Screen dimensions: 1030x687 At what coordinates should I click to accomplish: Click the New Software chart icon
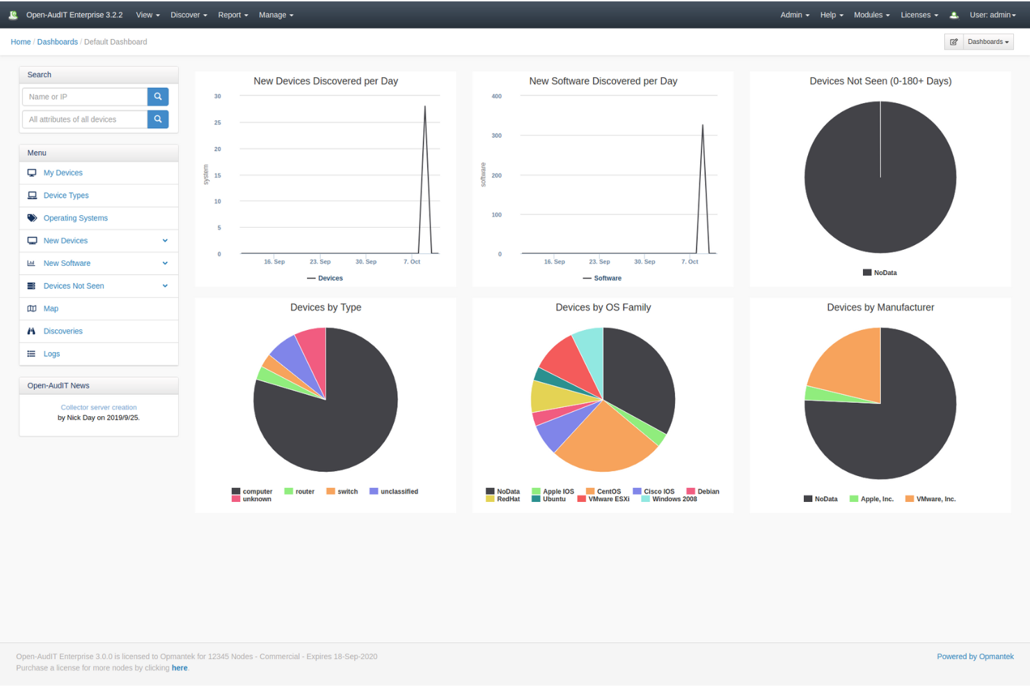(x=31, y=263)
